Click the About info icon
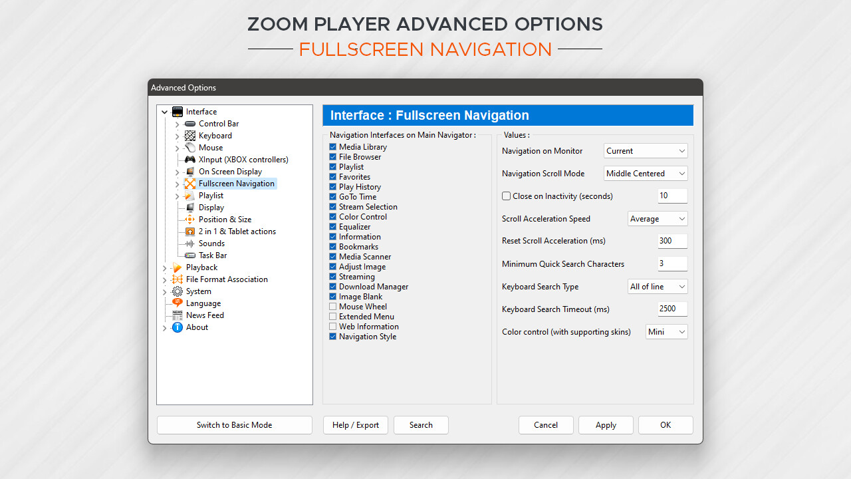 (x=178, y=327)
